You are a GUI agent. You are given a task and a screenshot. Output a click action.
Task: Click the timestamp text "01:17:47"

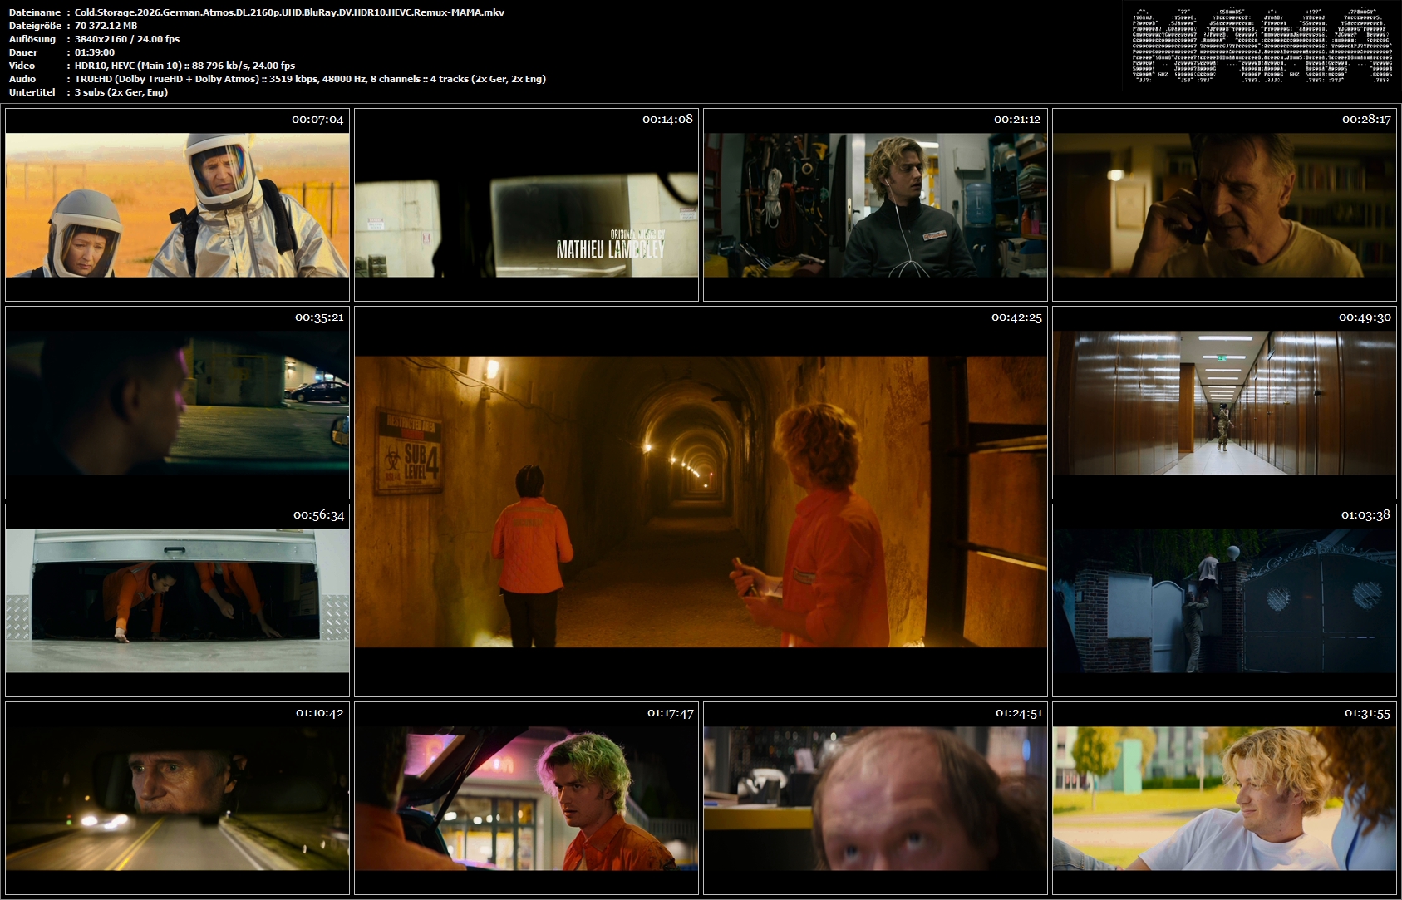670,713
